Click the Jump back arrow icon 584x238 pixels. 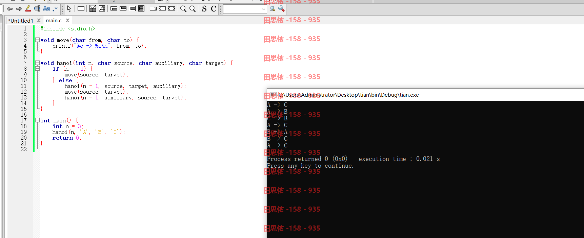tap(10, 9)
